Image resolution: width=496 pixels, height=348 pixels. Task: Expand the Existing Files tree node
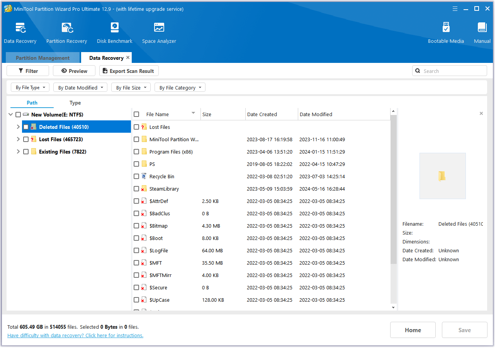click(18, 152)
